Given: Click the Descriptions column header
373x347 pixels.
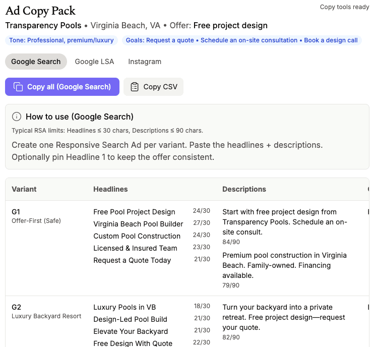Looking at the screenshot, I should coord(244,189).
